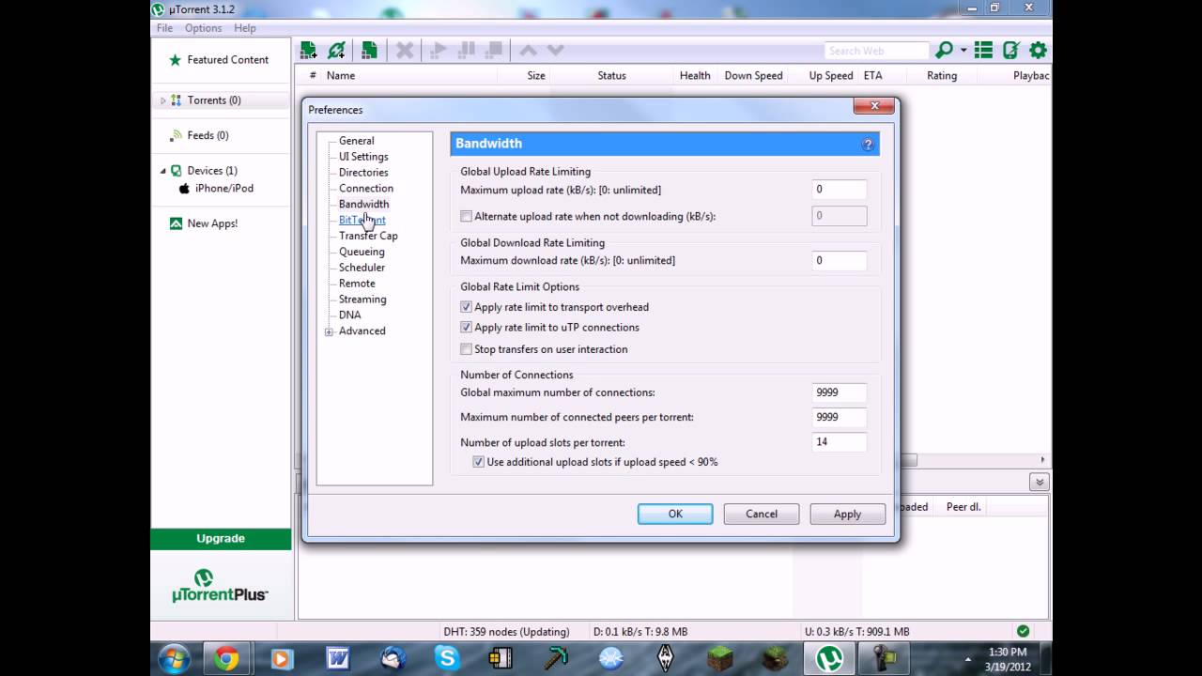This screenshot has width=1202, height=676.
Task: Open Google Chrome from taskbar
Action: [226, 659]
